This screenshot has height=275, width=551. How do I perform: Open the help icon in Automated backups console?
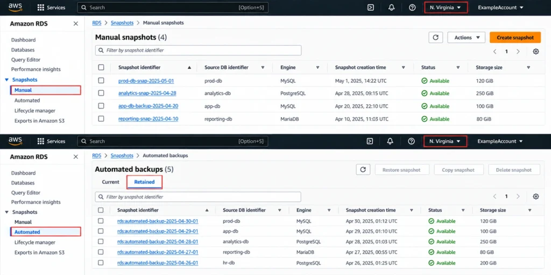(x=412, y=141)
